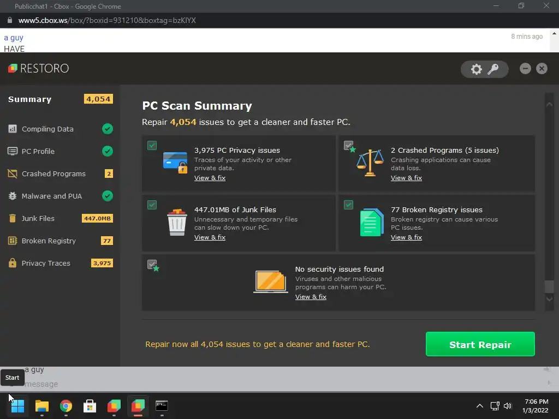Image resolution: width=559 pixels, height=419 pixels.
Task: View & fix Broken Registry issues
Action: pyautogui.click(x=406, y=237)
